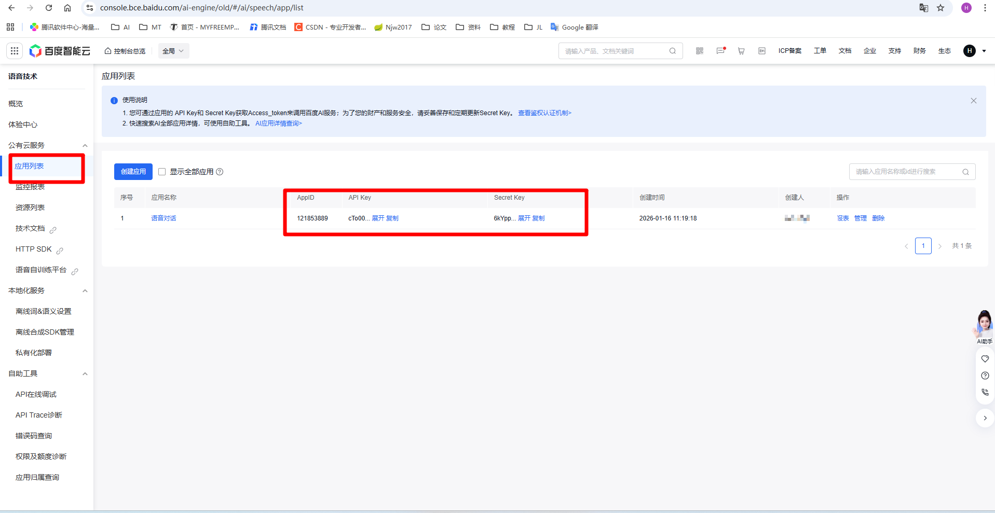The width and height of the screenshot is (995, 513).
Task: Open ICP备案 in the top navigation
Action: click(790, 51)
